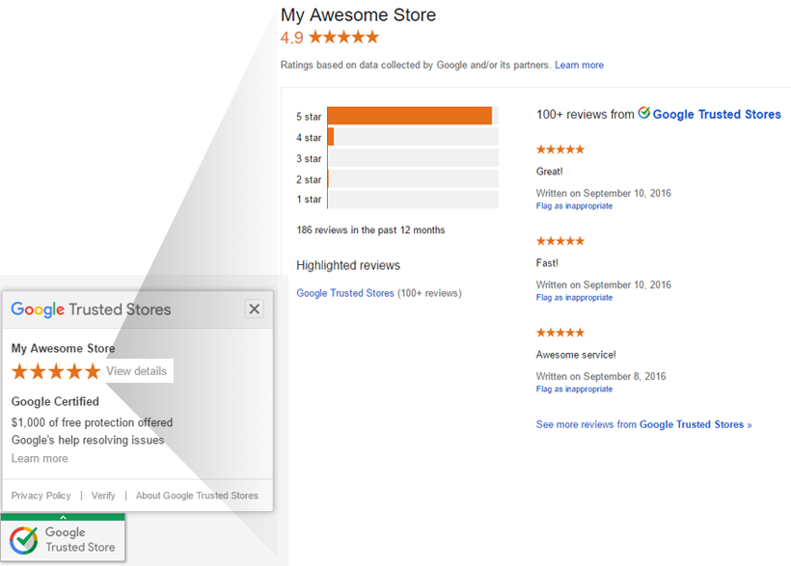Click Learn more beside the ratings disclaimer
Viewport: 791px width, 566px height.
(x=579, y=66)
